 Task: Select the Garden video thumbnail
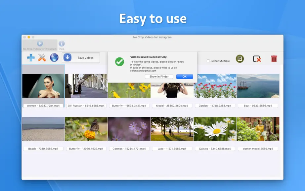pyautogui.click(x=215, y=86)
